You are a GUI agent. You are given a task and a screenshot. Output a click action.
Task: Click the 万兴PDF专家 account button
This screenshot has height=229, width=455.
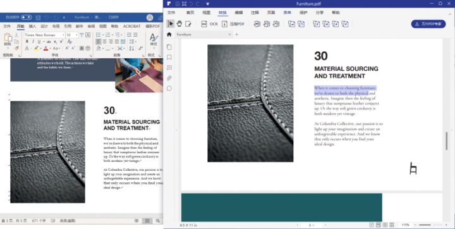[x=428, y=24]
